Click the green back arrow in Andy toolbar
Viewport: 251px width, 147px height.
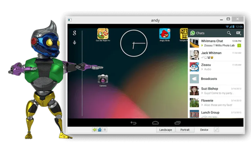point(95,129)
